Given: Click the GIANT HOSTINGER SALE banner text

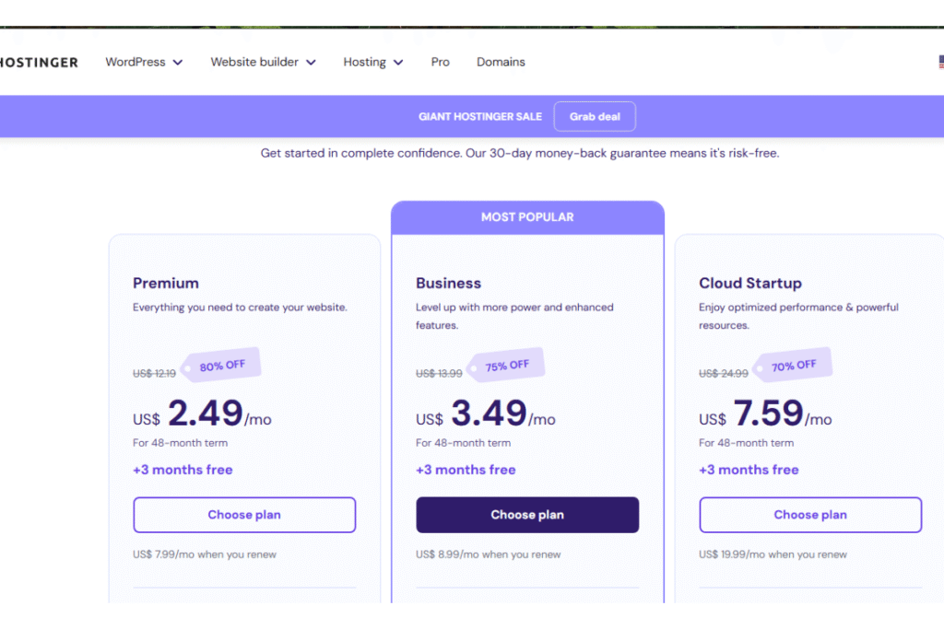Looking at the screenshot, I should [480, 117].
